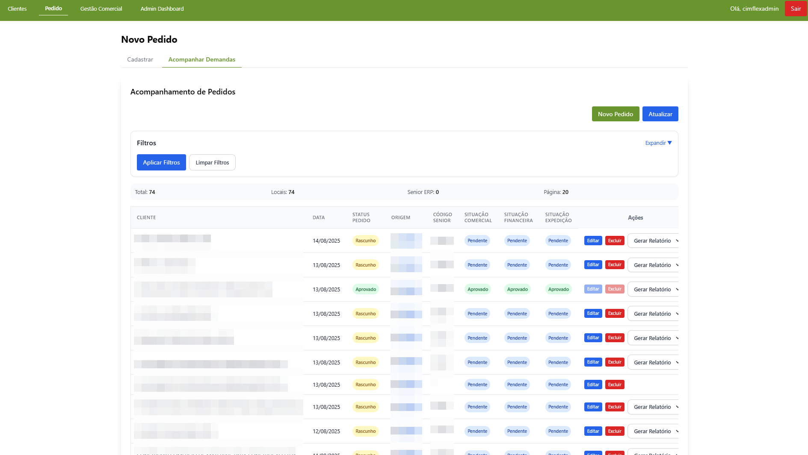
Task: Edit the 14/08/2025 order
Action: pyautogui.click(x=593, y=241)
